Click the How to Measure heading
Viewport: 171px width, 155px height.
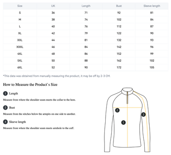click(30, 85)
